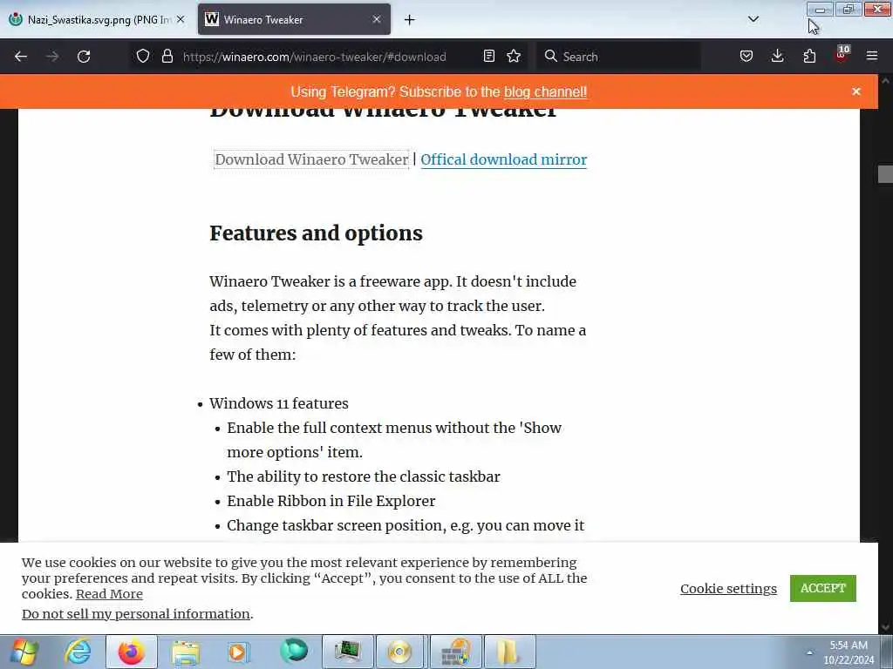Focus the address bar URL
The image size is (893, 669).
coord(314,57)
